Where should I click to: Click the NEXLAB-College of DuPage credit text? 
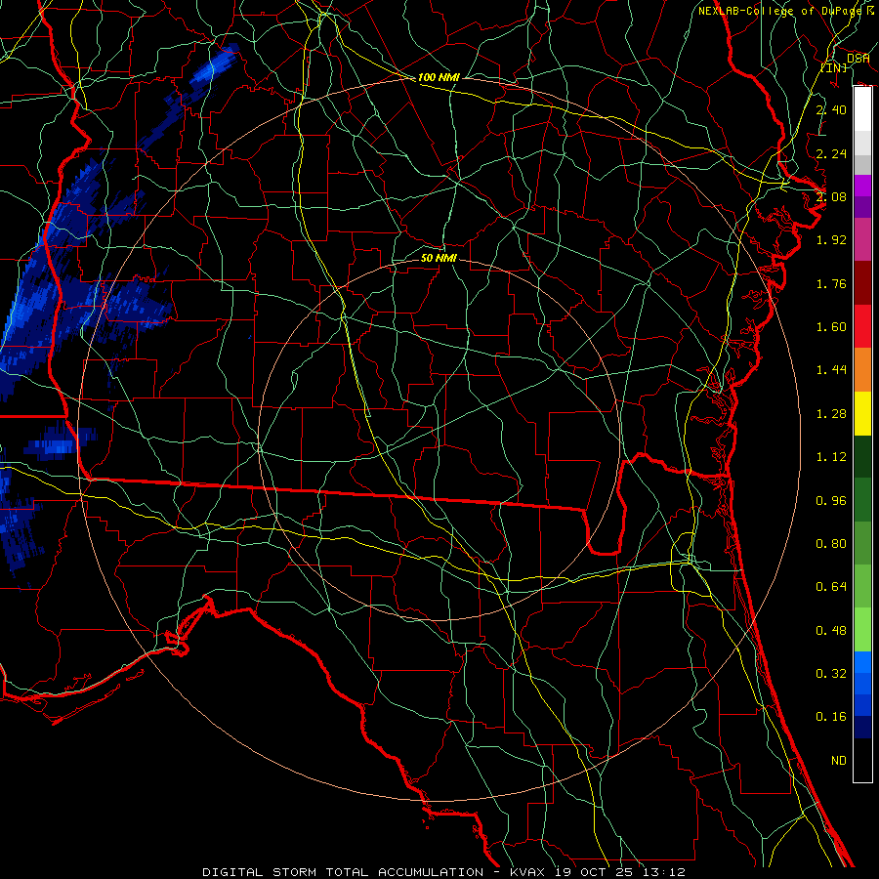(x=779, y=11)
